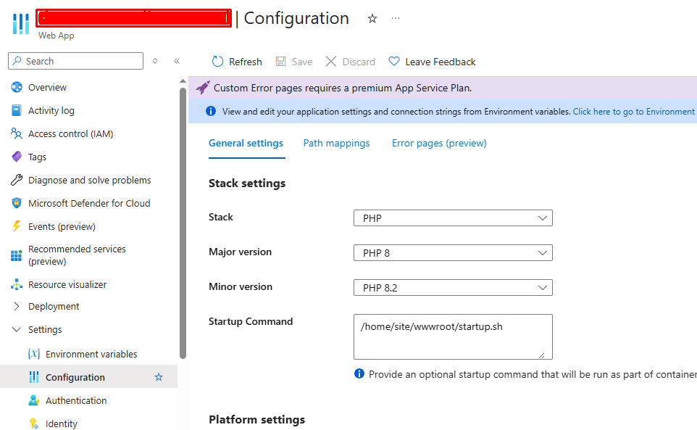Click the Activity log book icon
This screenshot has height=430, width=697.
pyautogui.click(x=17, y=110)
